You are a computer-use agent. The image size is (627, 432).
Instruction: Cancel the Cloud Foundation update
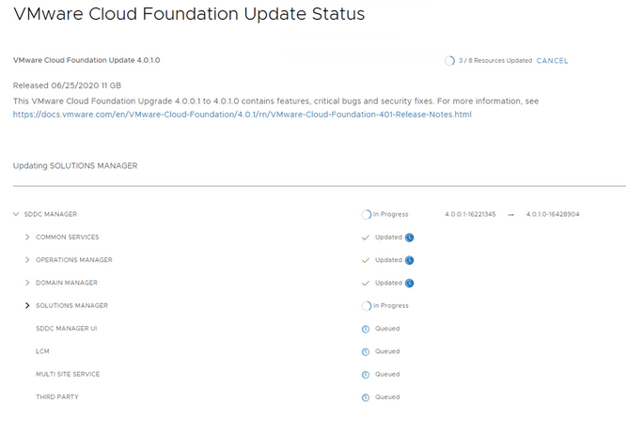click(552, 61)
